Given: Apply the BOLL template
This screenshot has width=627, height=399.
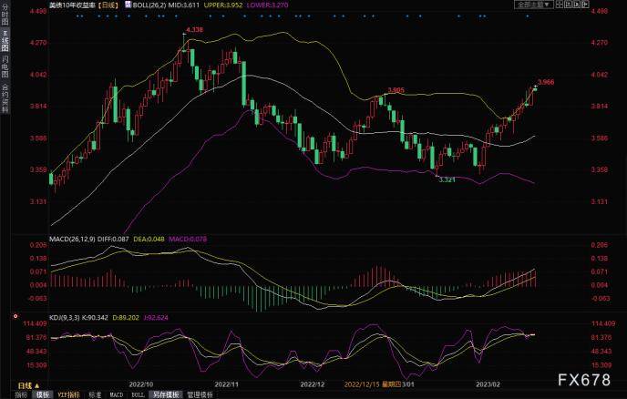Looking at the screenshot, I should point(138,395).
